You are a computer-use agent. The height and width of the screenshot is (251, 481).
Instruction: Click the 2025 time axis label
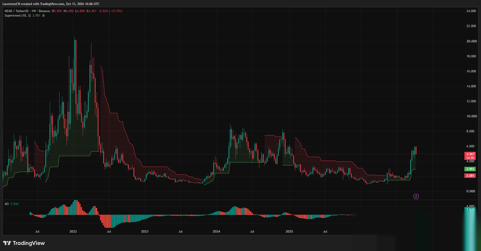point(289,232)
